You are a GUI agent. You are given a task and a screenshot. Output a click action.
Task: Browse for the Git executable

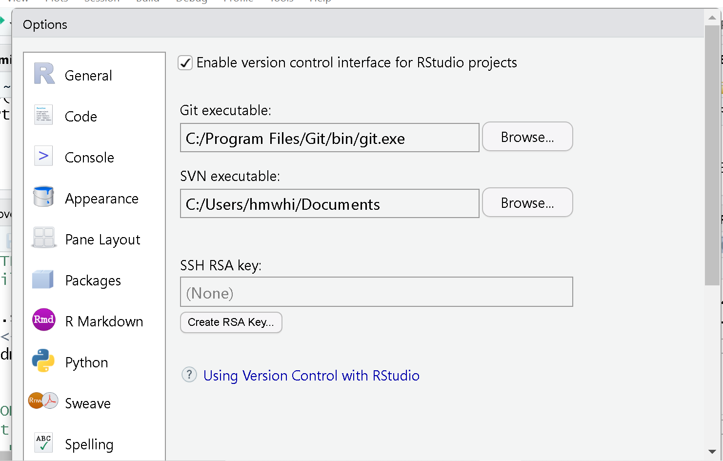(527, 137)
